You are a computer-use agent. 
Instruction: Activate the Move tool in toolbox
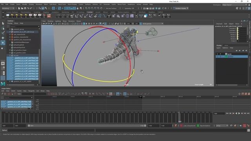(3, 38)
